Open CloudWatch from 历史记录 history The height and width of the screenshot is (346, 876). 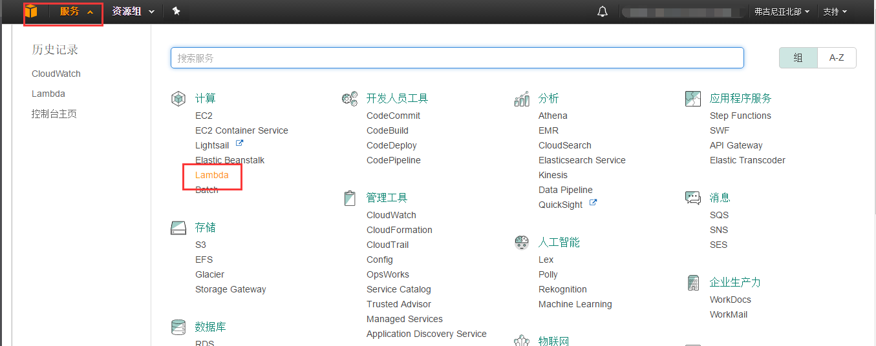tap(56, 74)
